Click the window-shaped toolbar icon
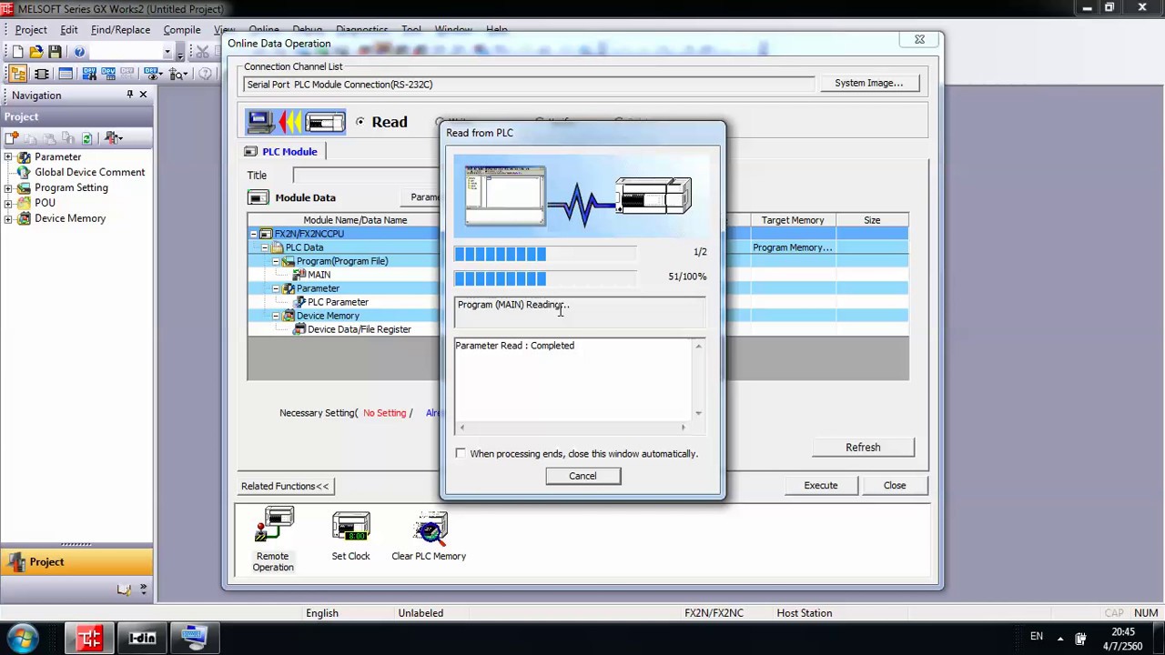 tap(66, 74)
